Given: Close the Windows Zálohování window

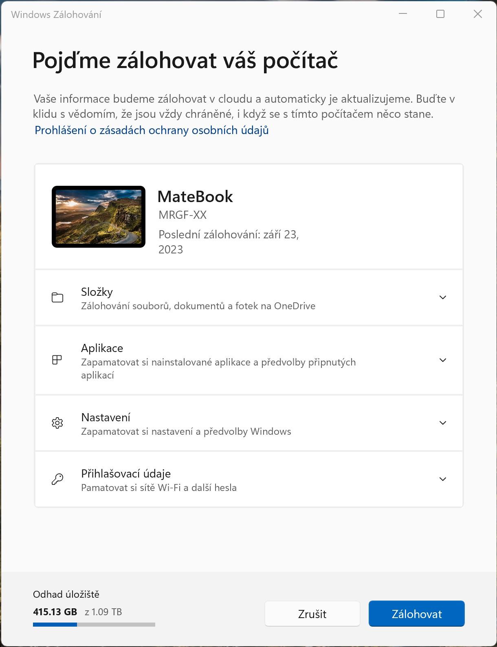Looking at the screenshot, I should (478, 14).
